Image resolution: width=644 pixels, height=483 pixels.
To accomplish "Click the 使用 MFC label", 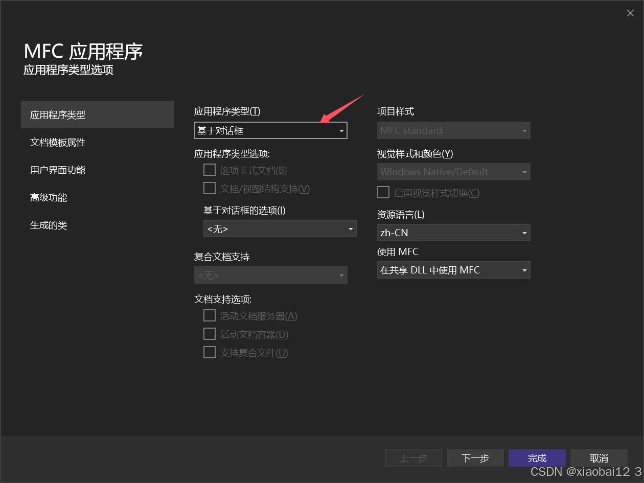I will pyautogui.click(x=398, y=251).
